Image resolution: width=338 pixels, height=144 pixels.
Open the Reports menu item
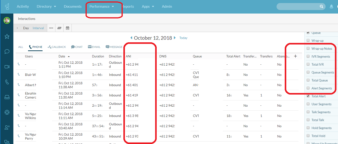[x=128, y=7]
